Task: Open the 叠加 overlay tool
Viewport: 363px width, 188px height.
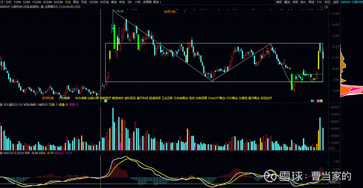Action: [287, 2]
